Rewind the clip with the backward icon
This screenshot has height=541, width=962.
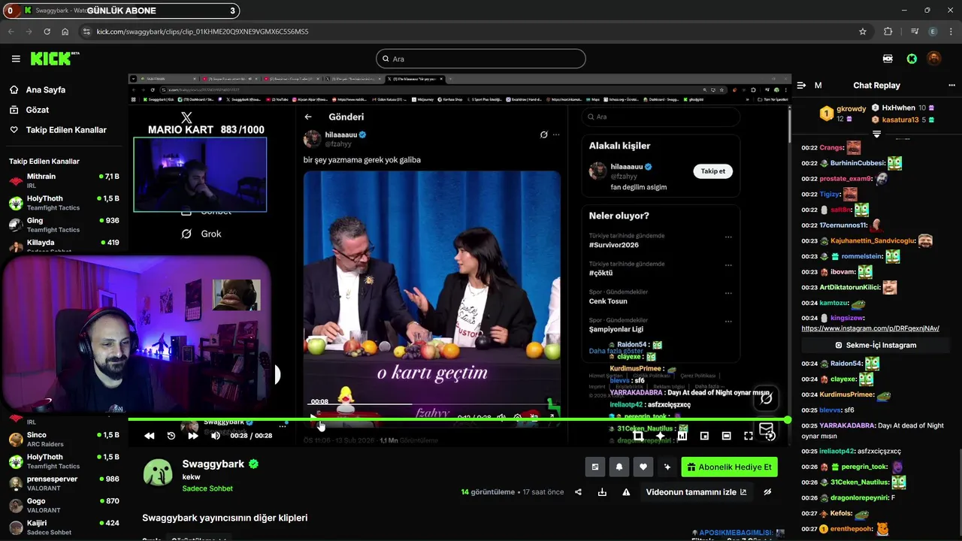(x=150, y=436)
